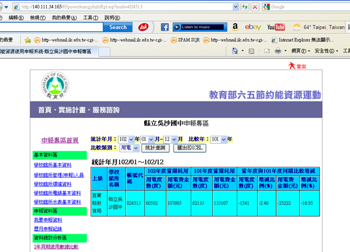Click the Listen to music player button
The height and width of the screenshot is (252, 350).
(x=199, y=27)
